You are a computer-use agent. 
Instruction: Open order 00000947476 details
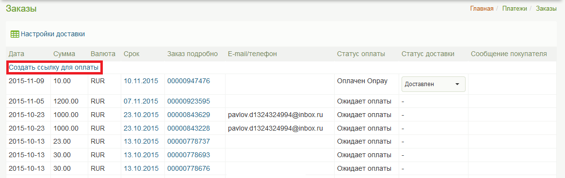coord(189,81)
